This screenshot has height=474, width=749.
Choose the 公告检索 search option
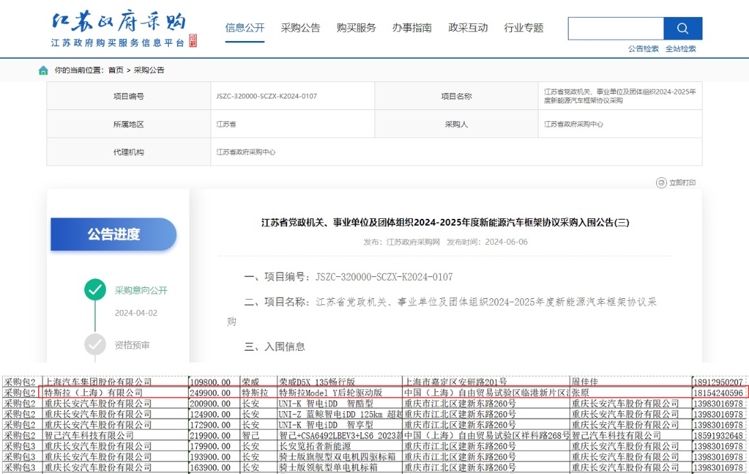pyautogui.click(x=643, y=49)
